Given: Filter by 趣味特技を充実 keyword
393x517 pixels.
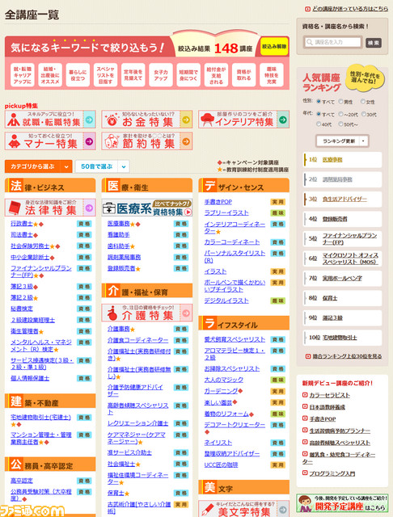Looking at the screenshot, I should (272, 75).
